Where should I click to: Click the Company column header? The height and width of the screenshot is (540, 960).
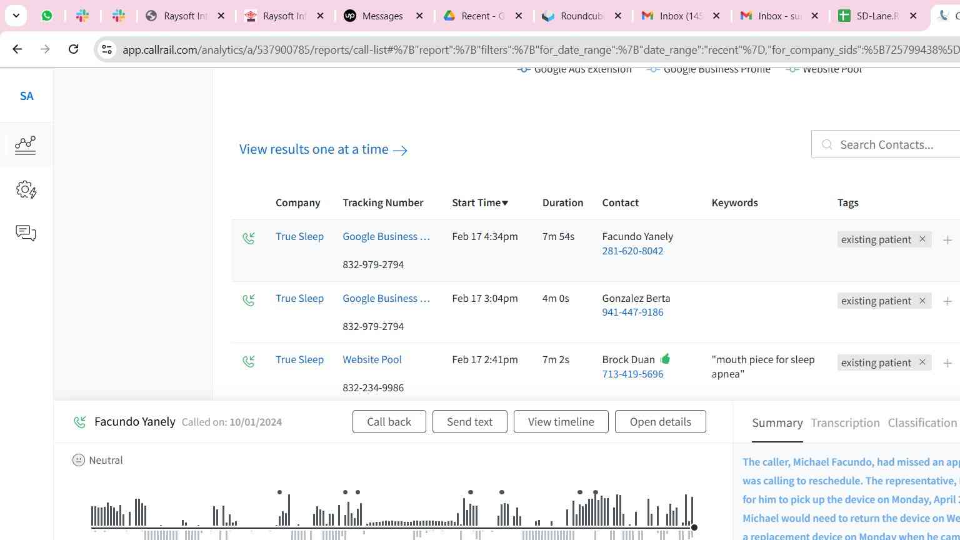pos(297,202)
